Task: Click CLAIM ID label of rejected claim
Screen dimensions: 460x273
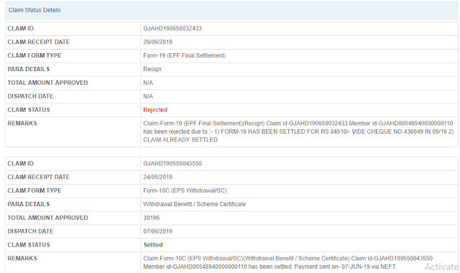Action: 21,29
